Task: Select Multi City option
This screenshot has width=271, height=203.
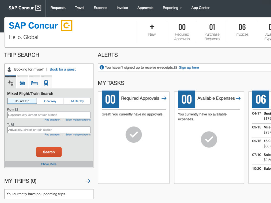Action: [x=77, y=101]
